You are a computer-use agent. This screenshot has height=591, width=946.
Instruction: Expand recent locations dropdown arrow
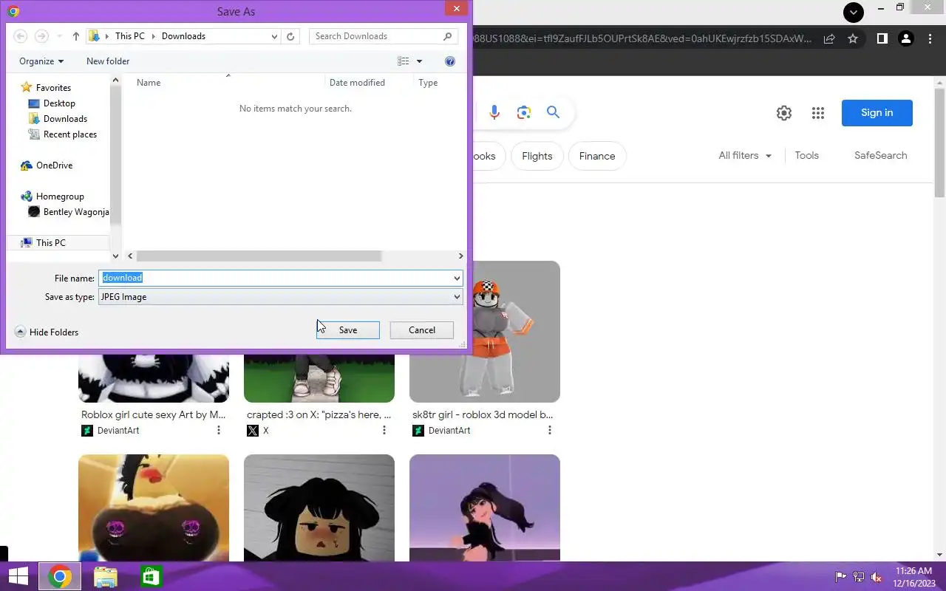(275, 36)
